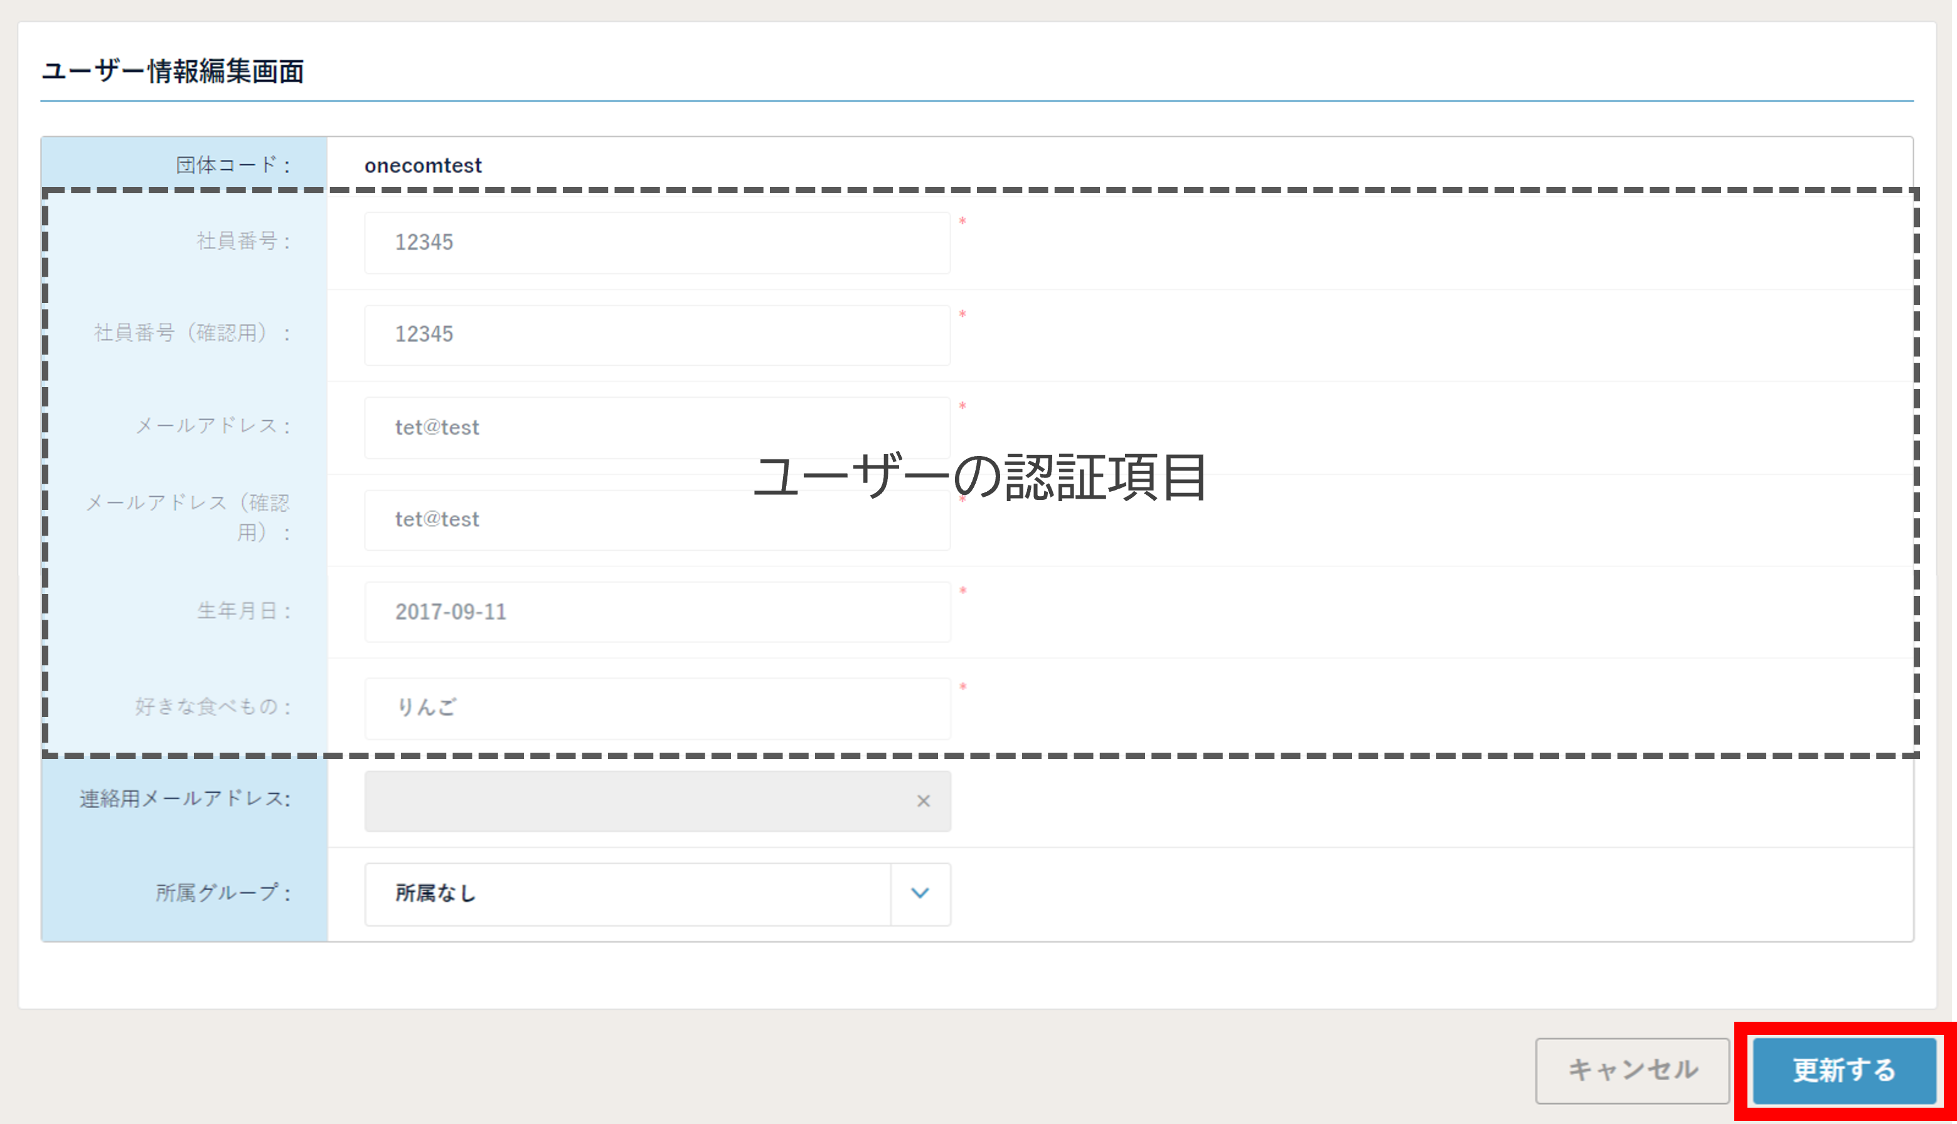
Task: Click the red asterisk beside 社員番号 field
Action: click(962, 221)
